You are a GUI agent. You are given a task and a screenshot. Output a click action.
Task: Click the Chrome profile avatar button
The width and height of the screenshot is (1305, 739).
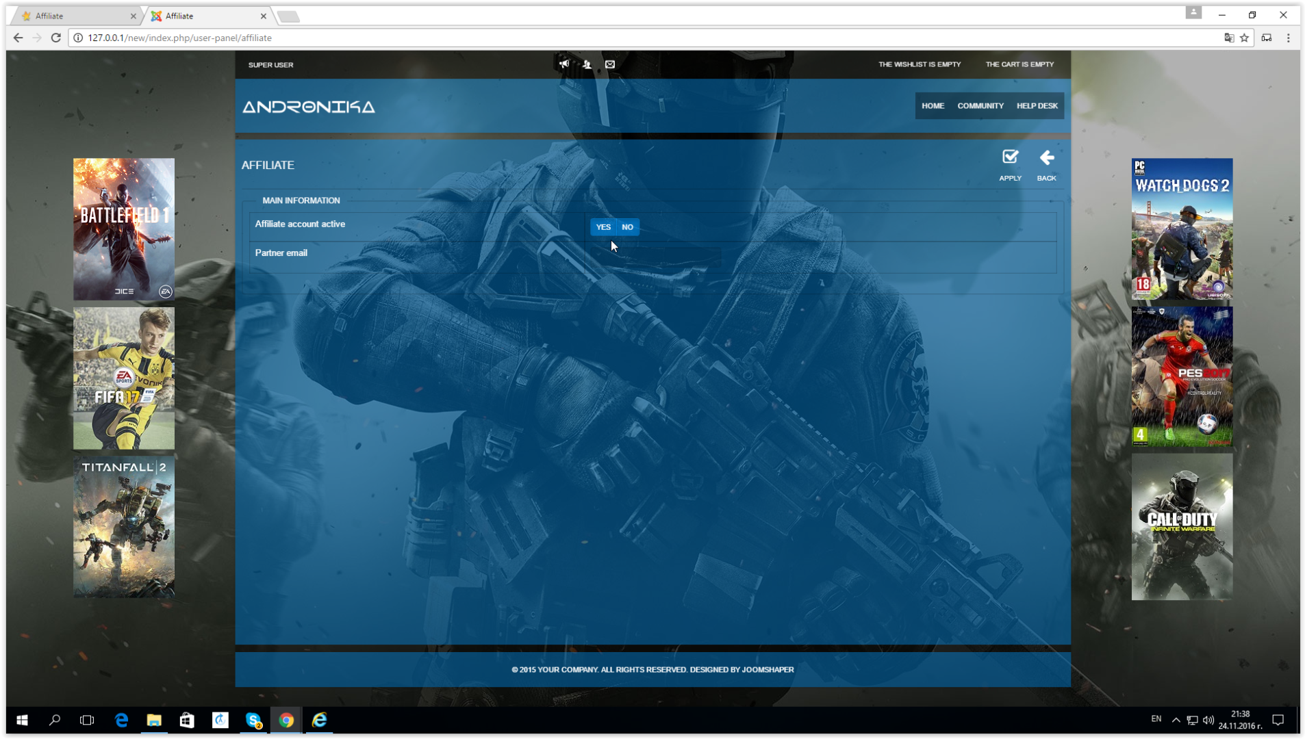pyautogui.click(x=1193, y=13)
